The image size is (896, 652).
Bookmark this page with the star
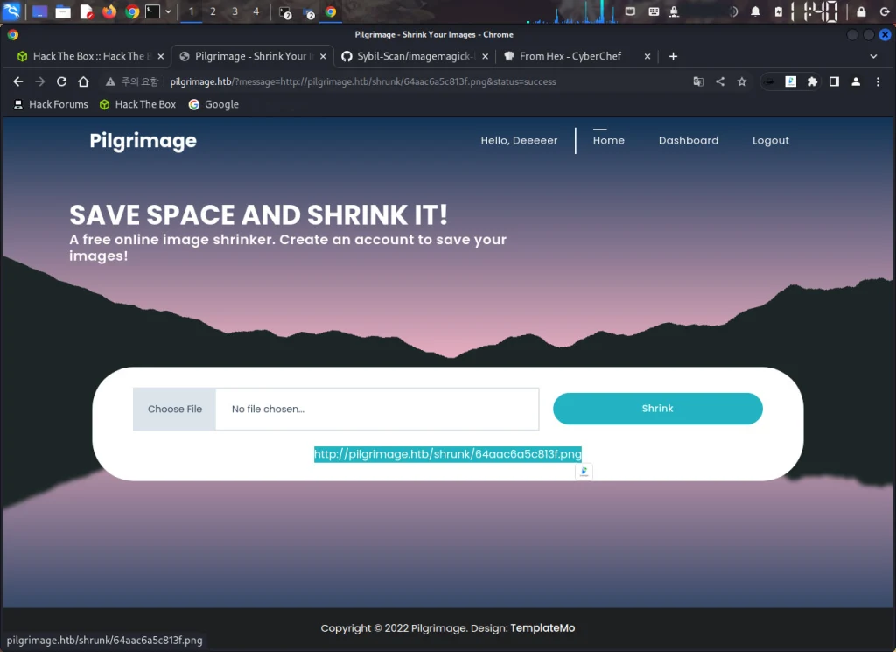[742, 81]
